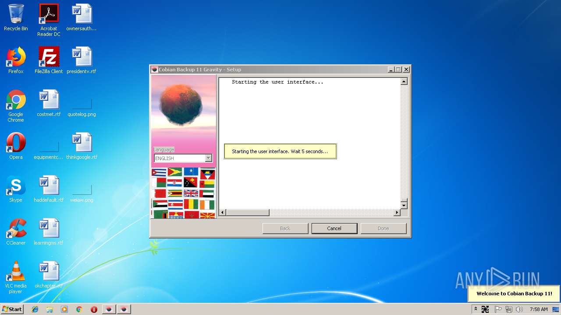Viewport: 561px width, 315px height.
Task: Click the 'Starting the user interface. Wait 5 seconds' tooltip
Action: click(280, 151)
